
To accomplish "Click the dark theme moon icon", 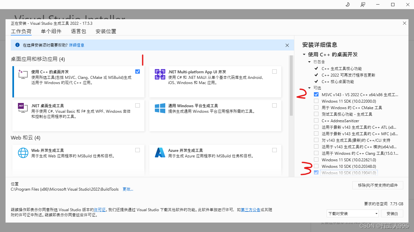I will click(347, 5).
